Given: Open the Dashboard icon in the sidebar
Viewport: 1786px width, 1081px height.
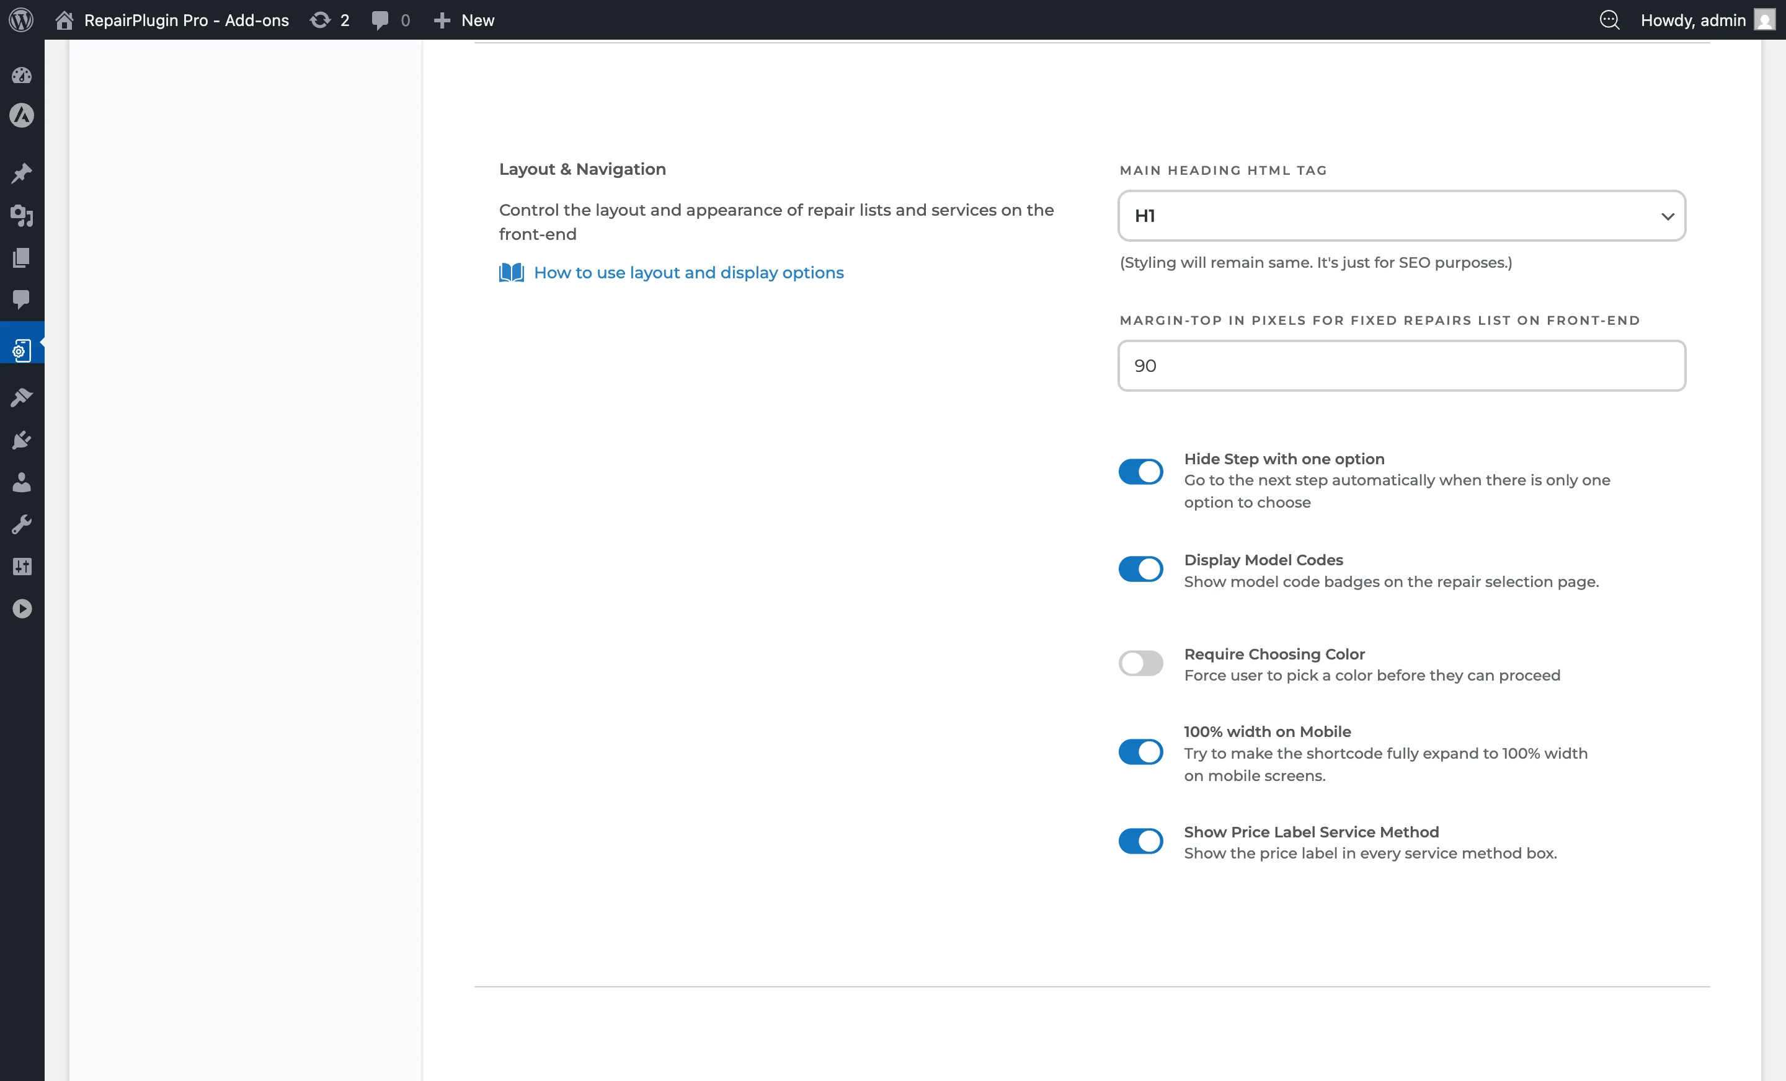Looking at the screenshot, I should pyautogui.click(x=22, y=74).
